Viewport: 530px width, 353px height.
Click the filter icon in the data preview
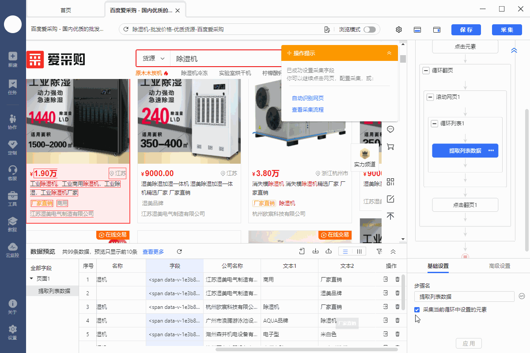click(x=379, y=252)
